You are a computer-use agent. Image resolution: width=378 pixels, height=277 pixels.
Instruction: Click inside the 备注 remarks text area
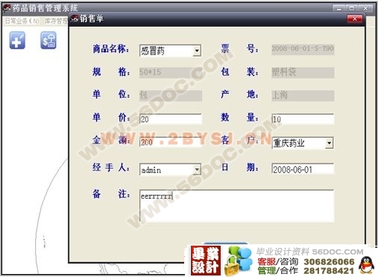236,206
